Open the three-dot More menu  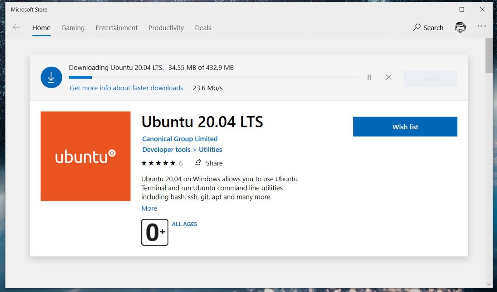tap(482, 26)
